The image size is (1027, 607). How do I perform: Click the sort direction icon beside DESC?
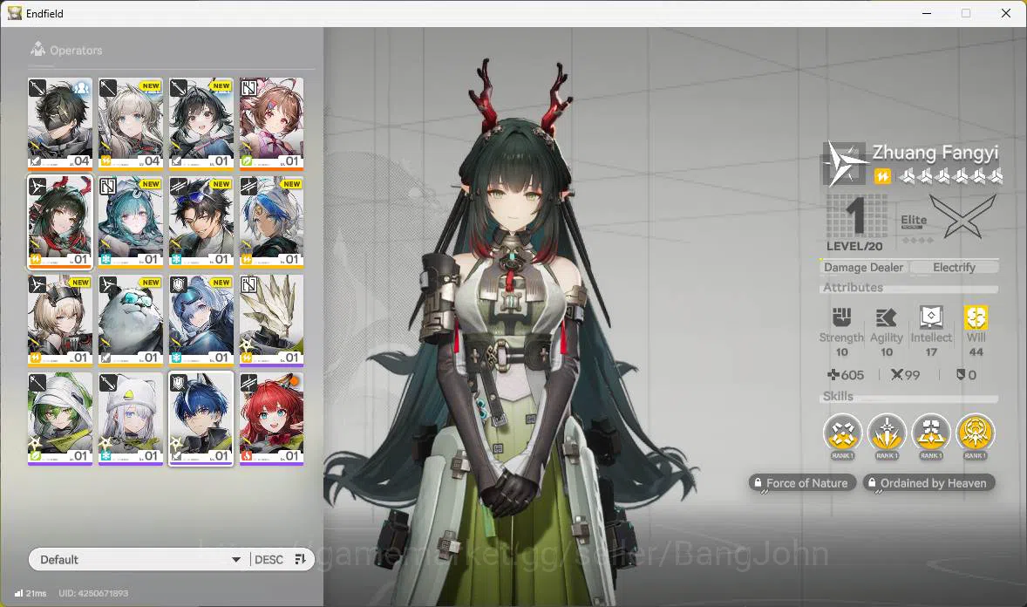[300, 559]
